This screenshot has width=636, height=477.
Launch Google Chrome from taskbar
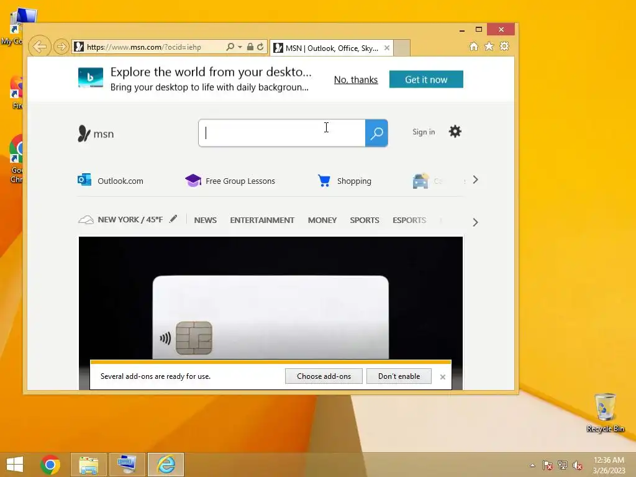50,465
